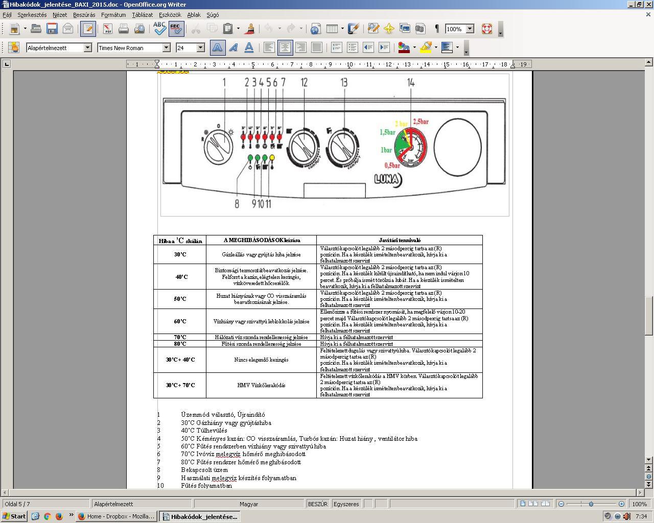Click the BESZÚR insert mode status field
The width and height of the screenshot is (654, 523).
(x=318, y=504)
